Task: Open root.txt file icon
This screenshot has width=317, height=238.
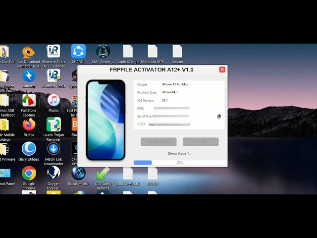Action: [153, 174]
